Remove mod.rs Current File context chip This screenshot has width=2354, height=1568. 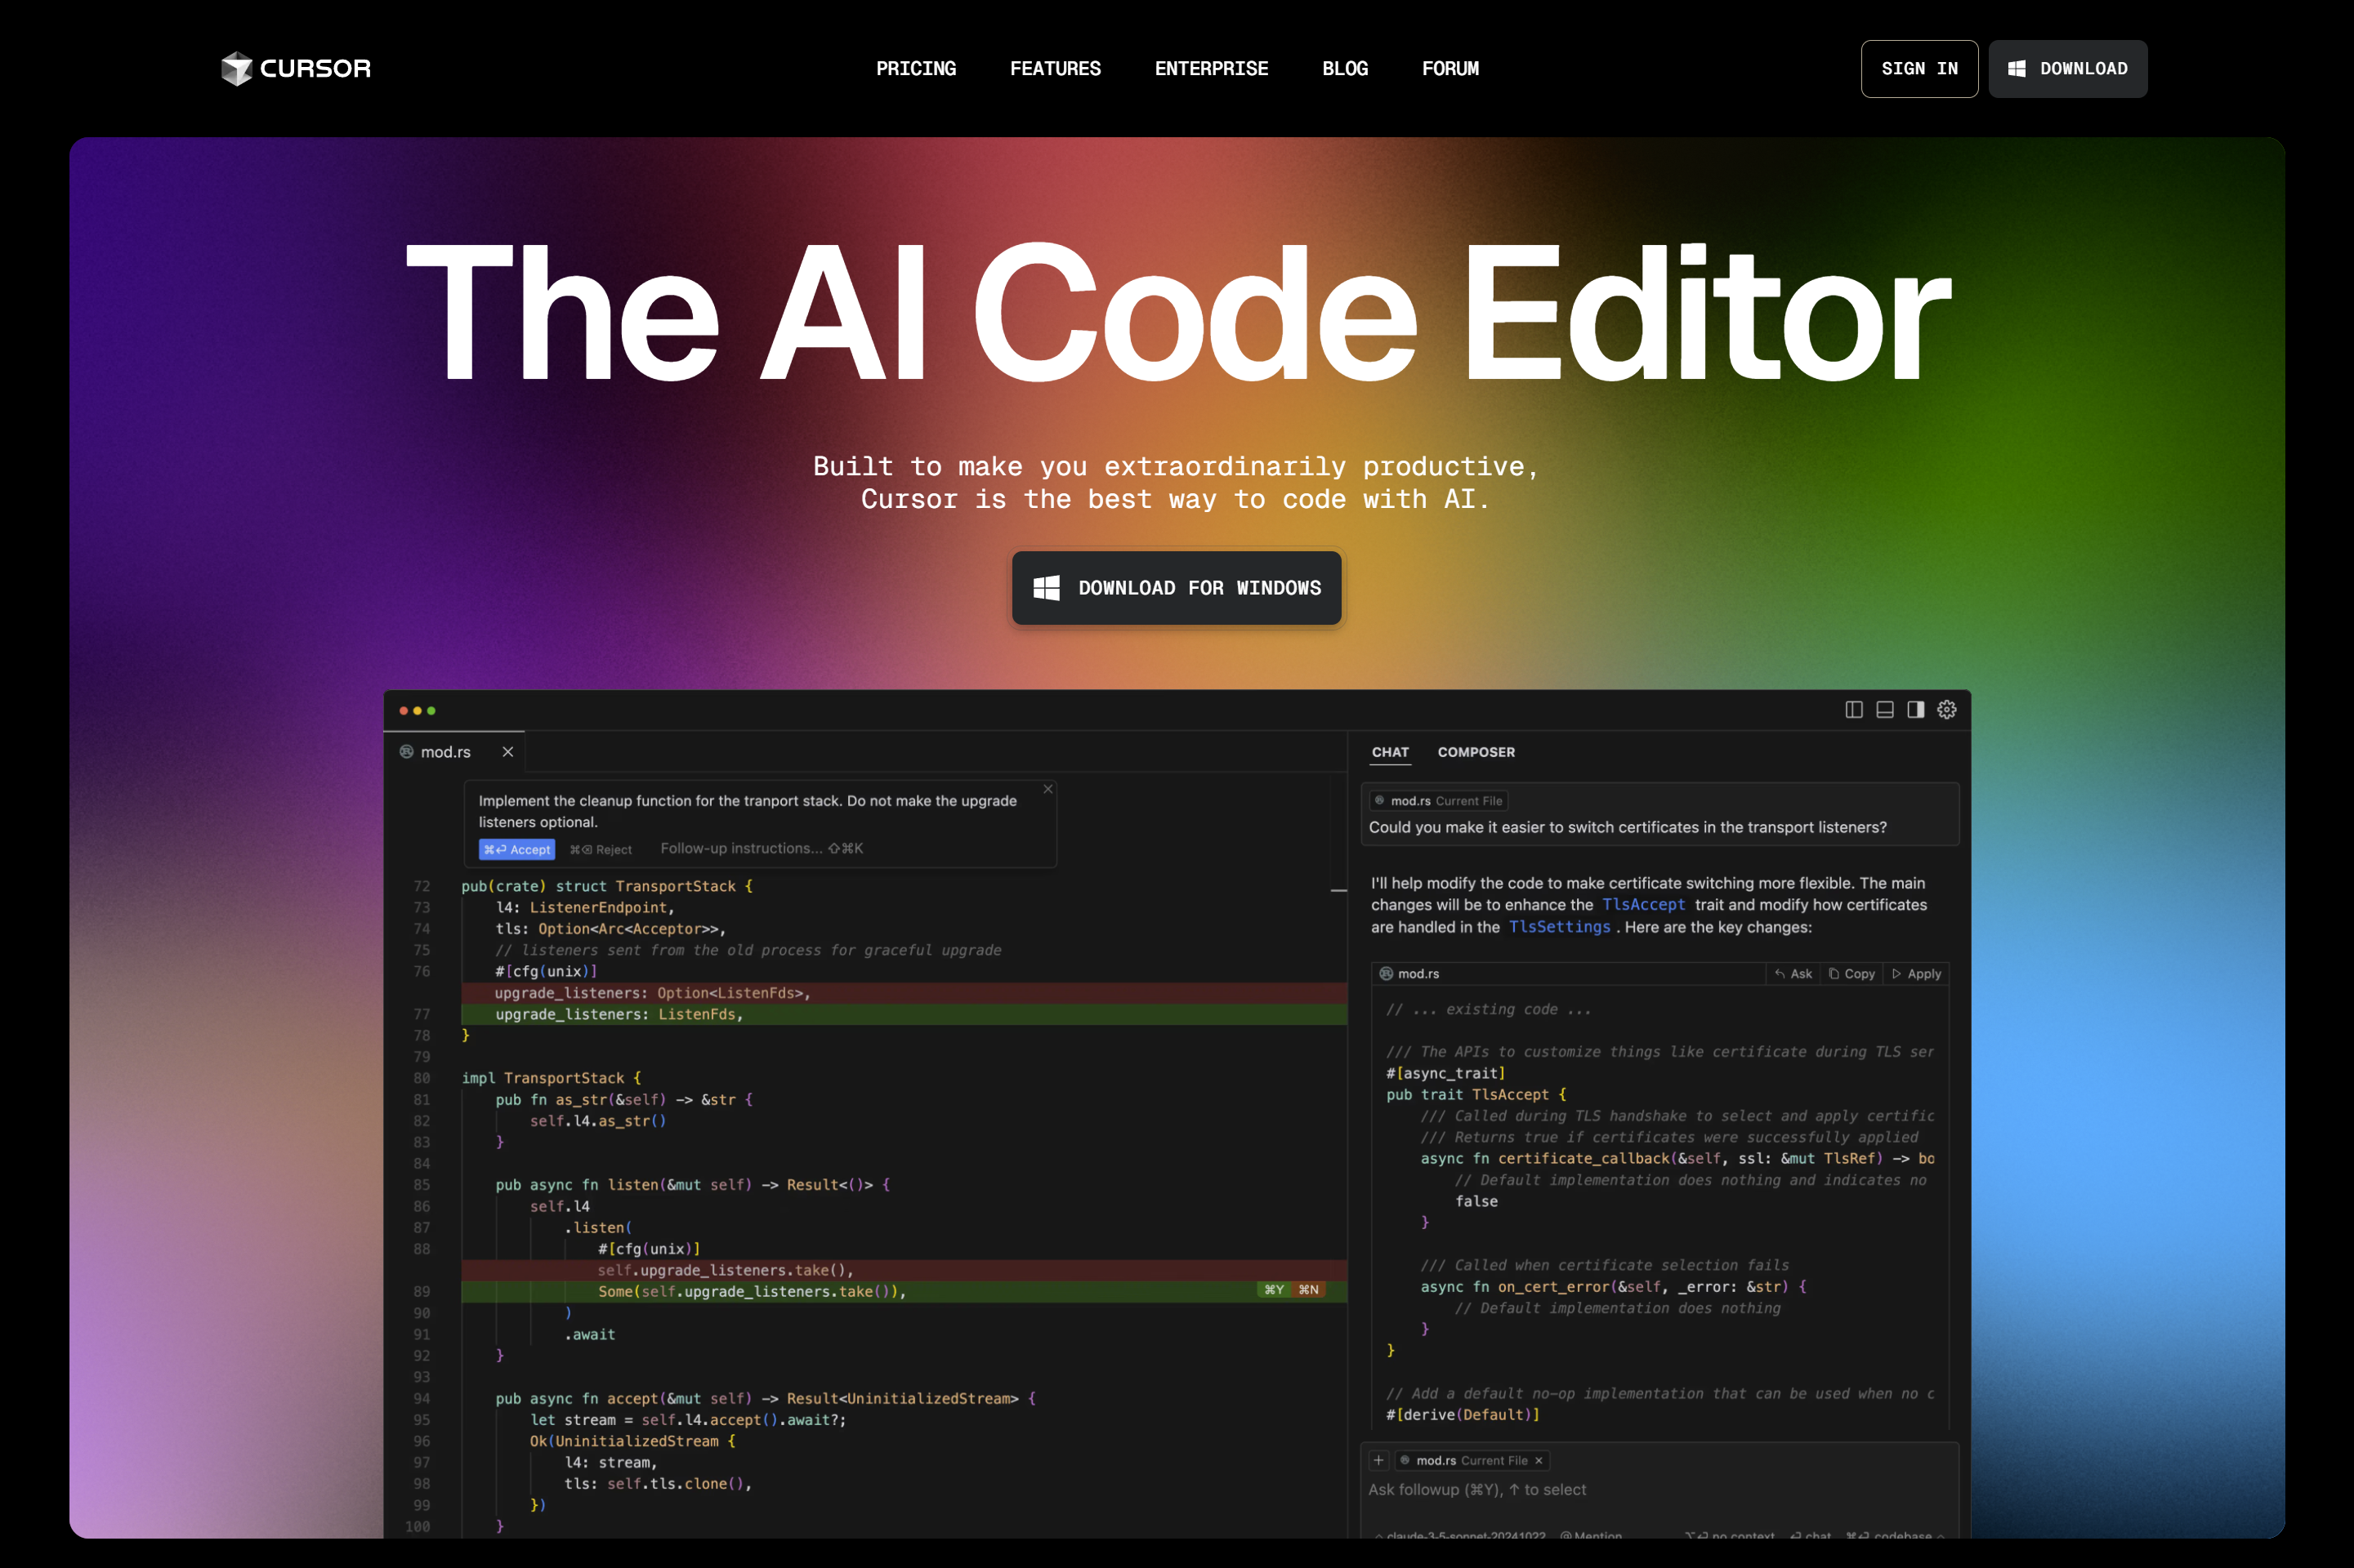[1539, 1461]
